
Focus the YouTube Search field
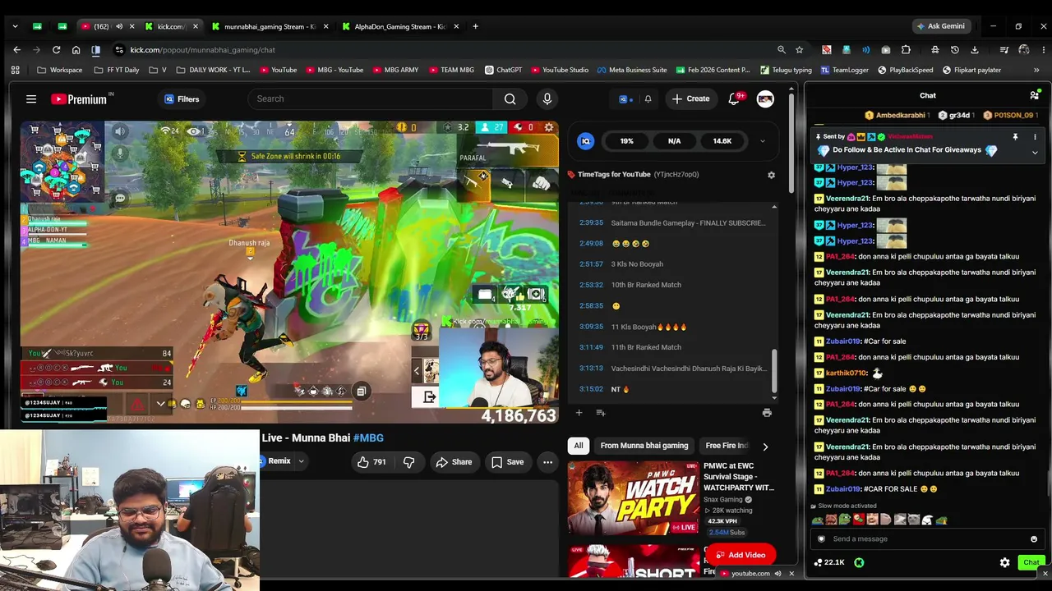tap(371, 99)
